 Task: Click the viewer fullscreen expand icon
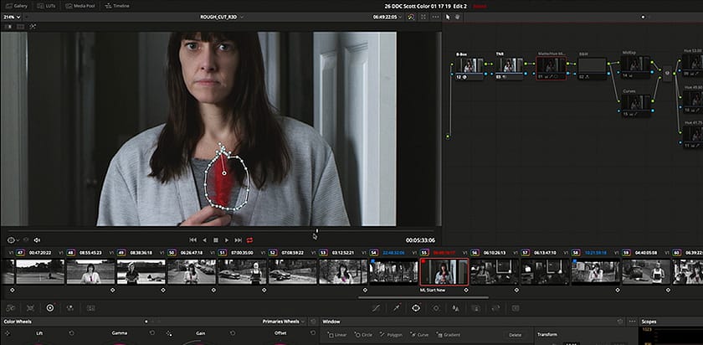point(423,17)
